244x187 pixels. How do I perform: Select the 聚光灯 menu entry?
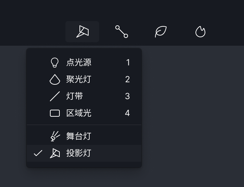pyautogui.click(x=79, y=79)
